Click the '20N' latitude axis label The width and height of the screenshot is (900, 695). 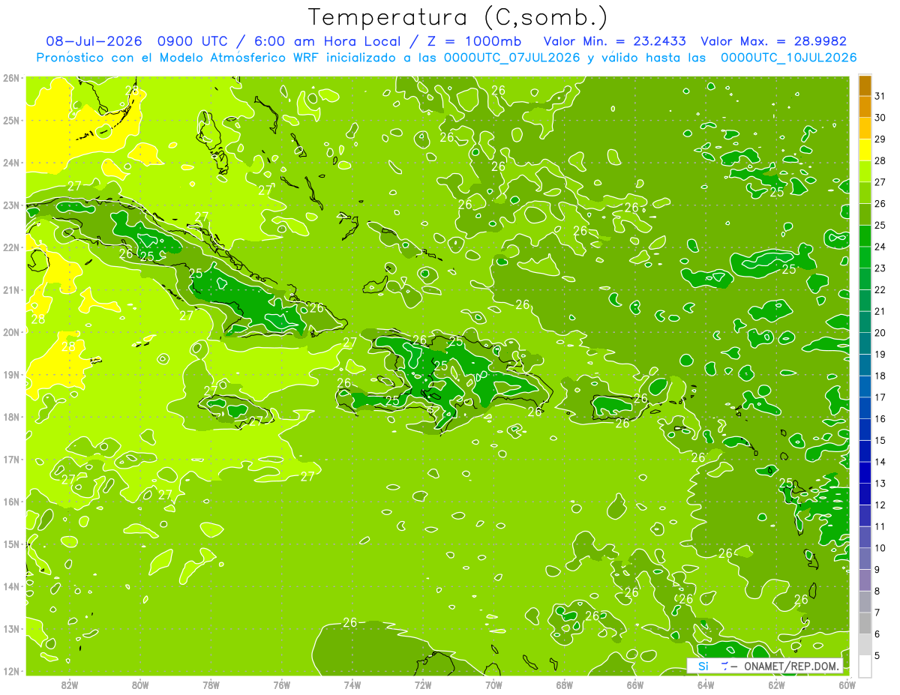[x=11, y=332]
